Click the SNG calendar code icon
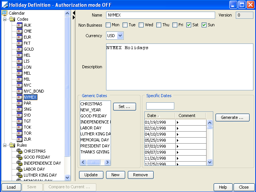Screen dimensions: 256x192 coord(19,109)
